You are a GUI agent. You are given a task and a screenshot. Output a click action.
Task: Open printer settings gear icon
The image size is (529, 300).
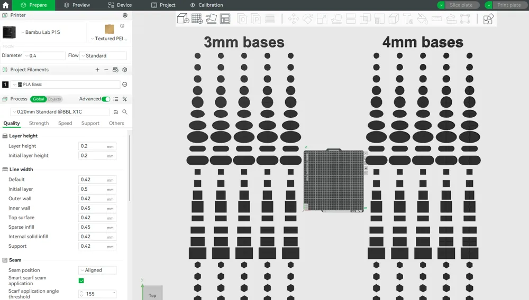(x=125, y=15)
